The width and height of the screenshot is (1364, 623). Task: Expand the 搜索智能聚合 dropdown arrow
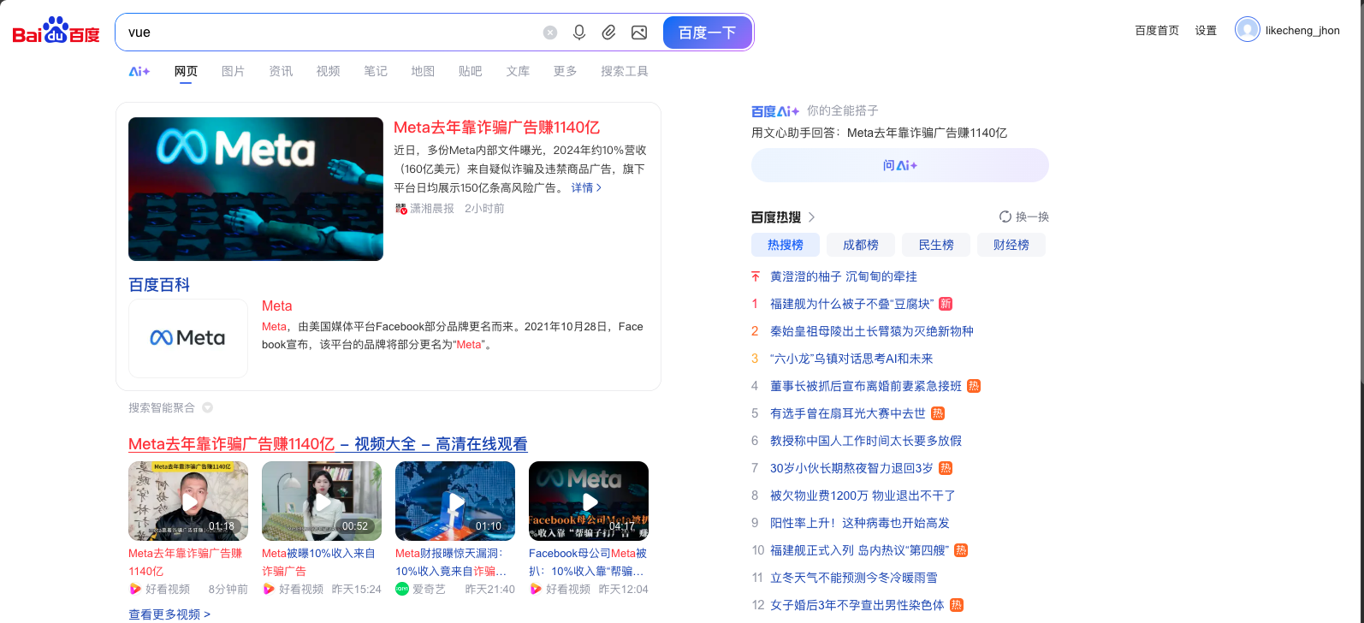207,408
